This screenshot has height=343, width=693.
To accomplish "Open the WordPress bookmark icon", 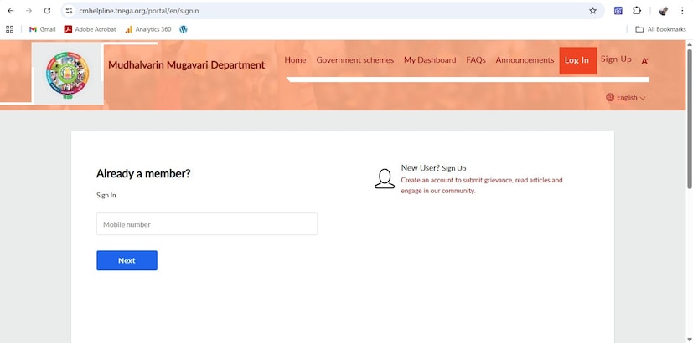I will coord(184,29).
